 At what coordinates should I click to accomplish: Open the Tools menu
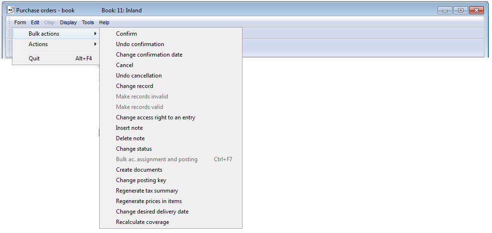click(x=88, y=22)
